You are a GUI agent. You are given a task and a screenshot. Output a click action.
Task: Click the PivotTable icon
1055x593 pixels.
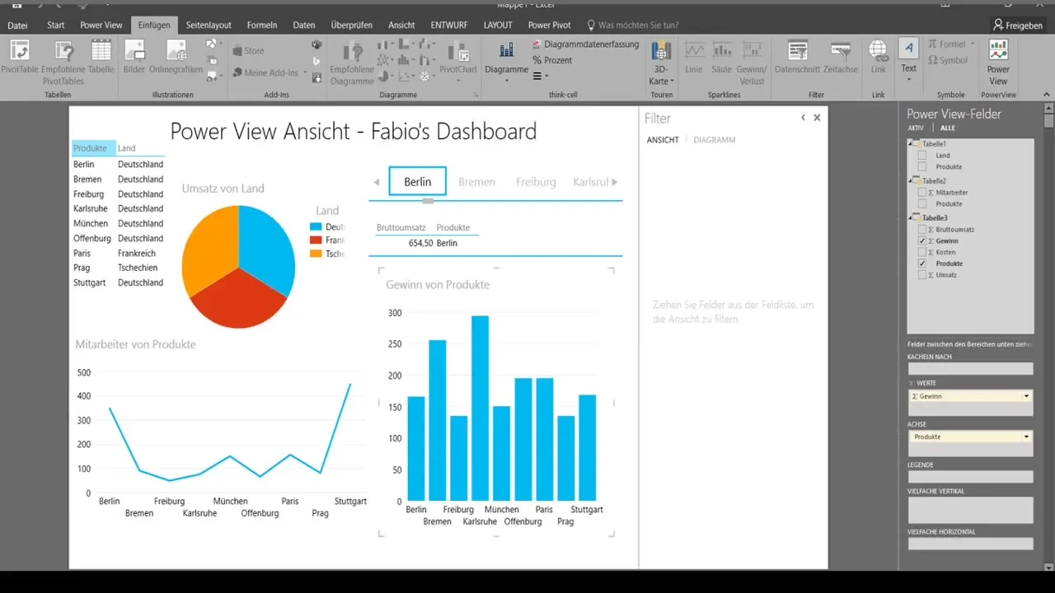point(19,50)
